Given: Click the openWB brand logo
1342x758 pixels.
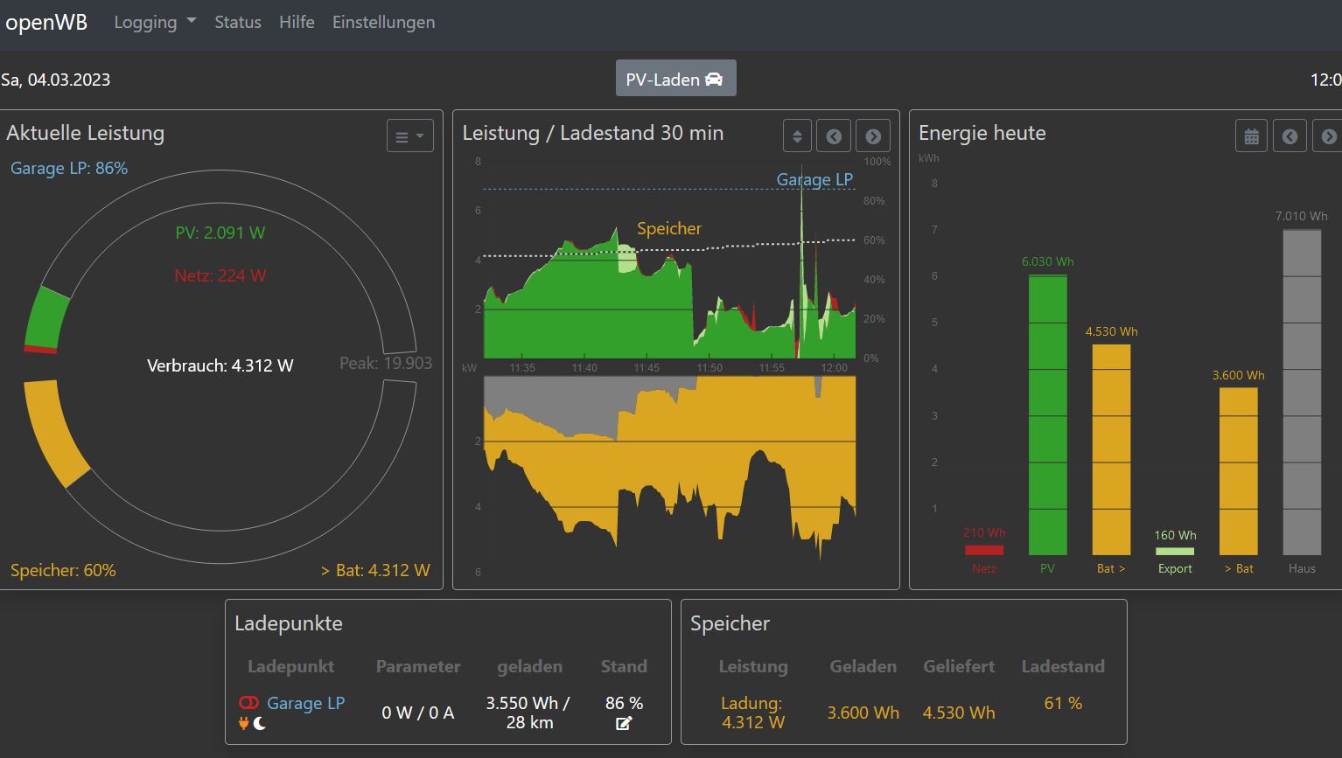Looking at the screenshot, I should click(x=46, y=23).
